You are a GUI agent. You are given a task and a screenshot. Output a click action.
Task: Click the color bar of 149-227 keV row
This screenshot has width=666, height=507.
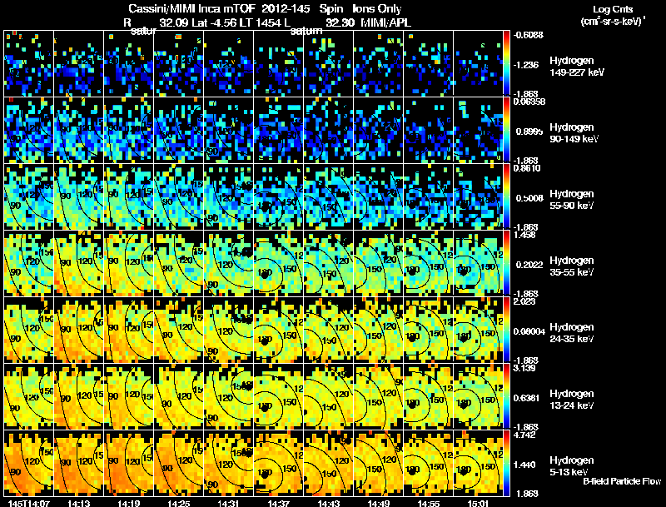point(506,63)
